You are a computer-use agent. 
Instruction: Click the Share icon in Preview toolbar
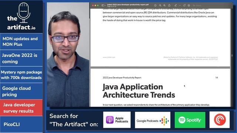[x=169, y=5]
